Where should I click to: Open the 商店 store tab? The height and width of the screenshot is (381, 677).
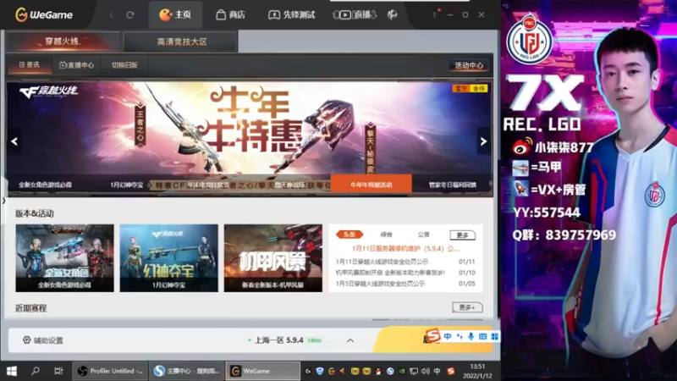click(230, 15)
